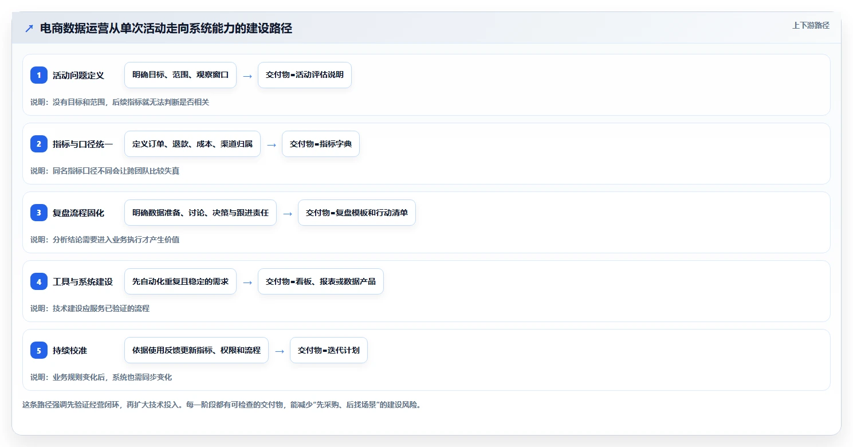853x447 pixels.
Task: Click the 复盘流程固化 step title
Action: (x=78, y=213)
